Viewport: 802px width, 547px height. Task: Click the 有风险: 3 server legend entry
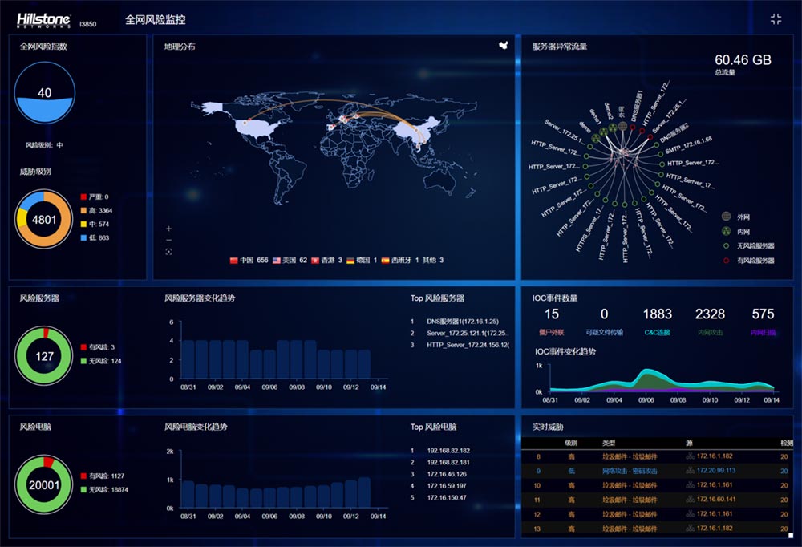pyautogui.click(x=98, y=347)
